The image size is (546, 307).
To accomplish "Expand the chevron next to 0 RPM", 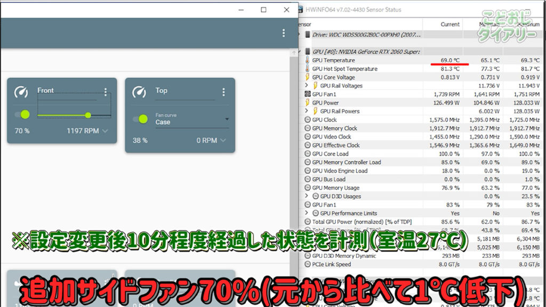I will click(x=223, y=141).
